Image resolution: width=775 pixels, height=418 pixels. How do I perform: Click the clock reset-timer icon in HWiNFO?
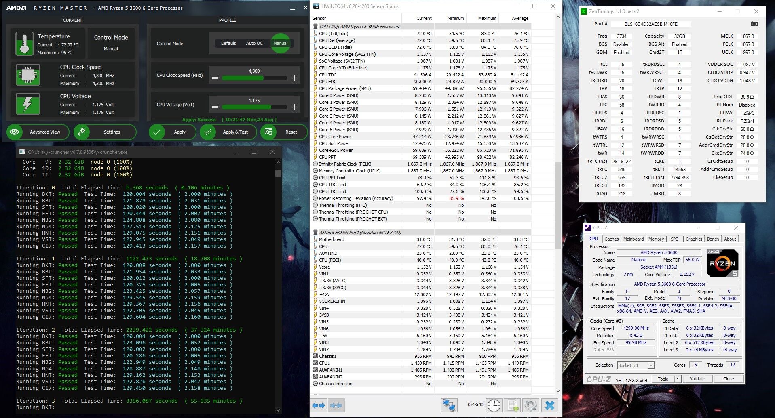pos(494,405)
